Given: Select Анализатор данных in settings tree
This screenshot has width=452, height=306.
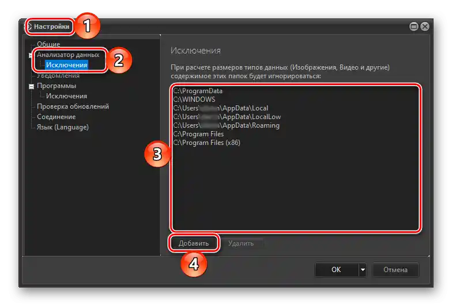Looking at the screenshot, I should [x=68, y=55].
